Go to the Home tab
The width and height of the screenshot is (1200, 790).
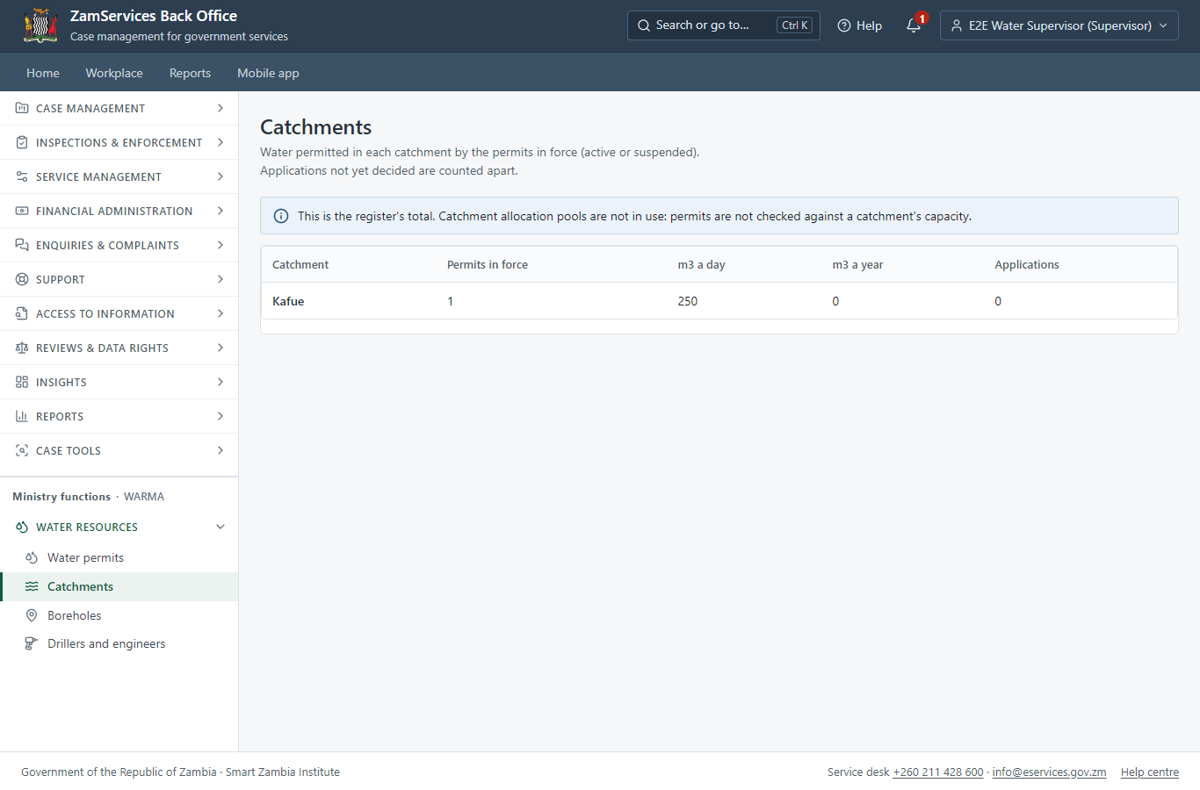(x=43, y=73)
